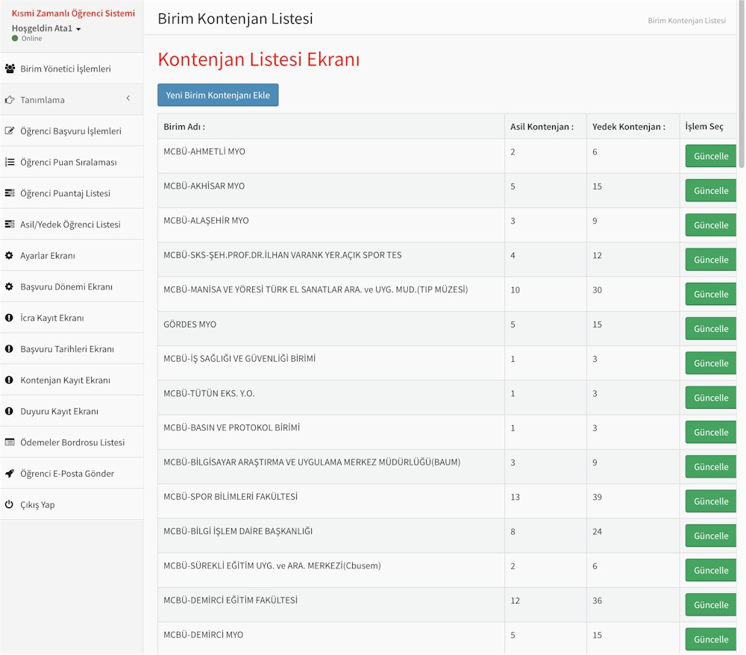
Task: Select Asil/Yedek Öğrenci Listesi menu item
Action: coord(72,224)
